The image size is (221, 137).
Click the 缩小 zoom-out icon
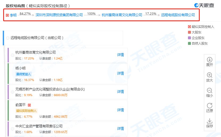pos(210,90)
